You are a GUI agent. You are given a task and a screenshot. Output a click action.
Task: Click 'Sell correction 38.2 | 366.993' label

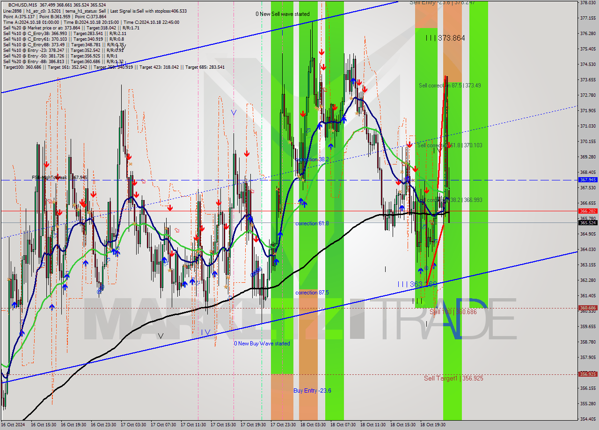coord(450,200)
